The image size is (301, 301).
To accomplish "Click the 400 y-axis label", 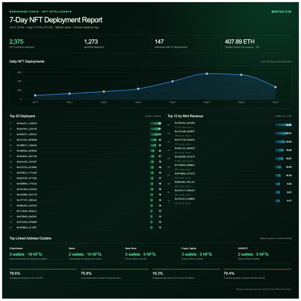I will 19,81.
